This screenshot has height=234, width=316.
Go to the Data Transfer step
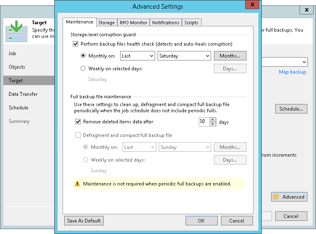(x=23, y=94)
